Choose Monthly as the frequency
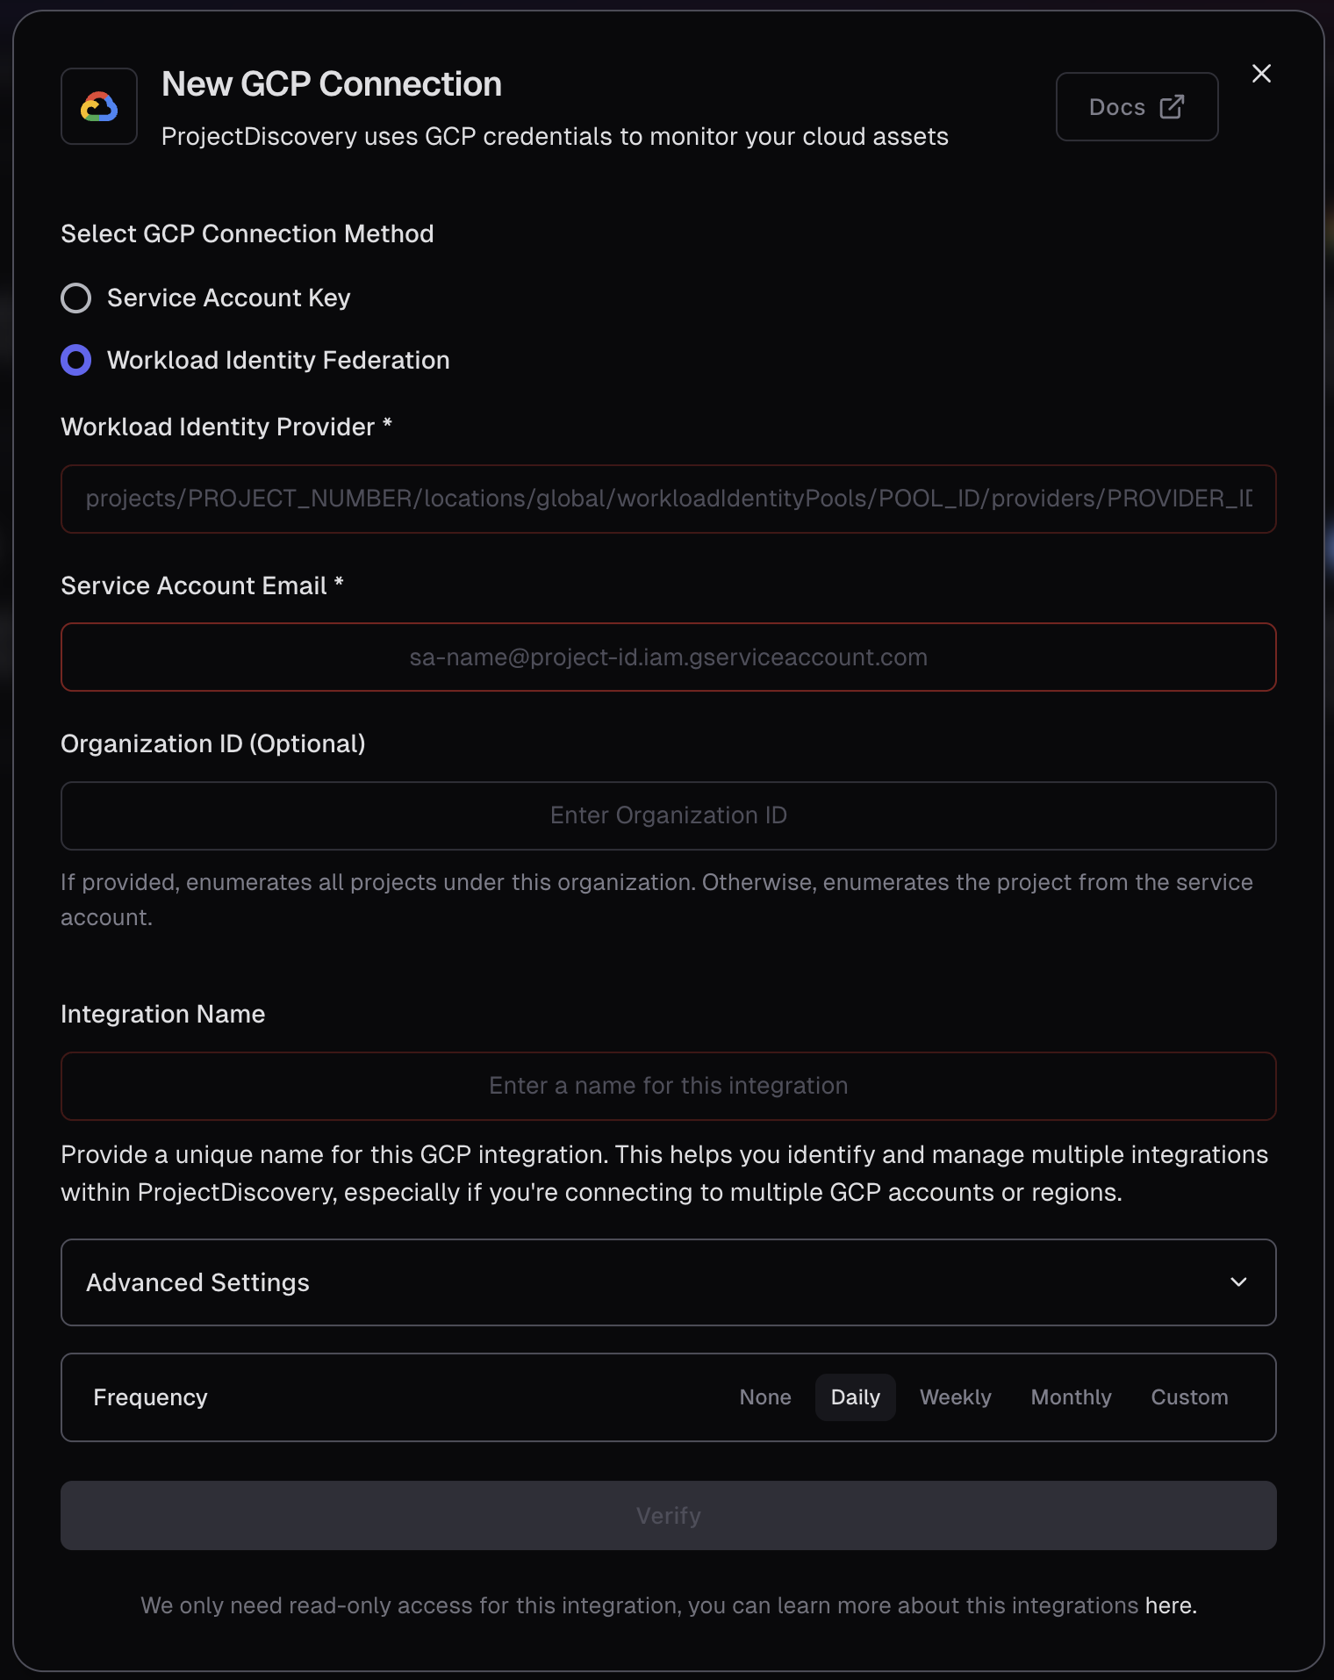 coord(1071,1396)
